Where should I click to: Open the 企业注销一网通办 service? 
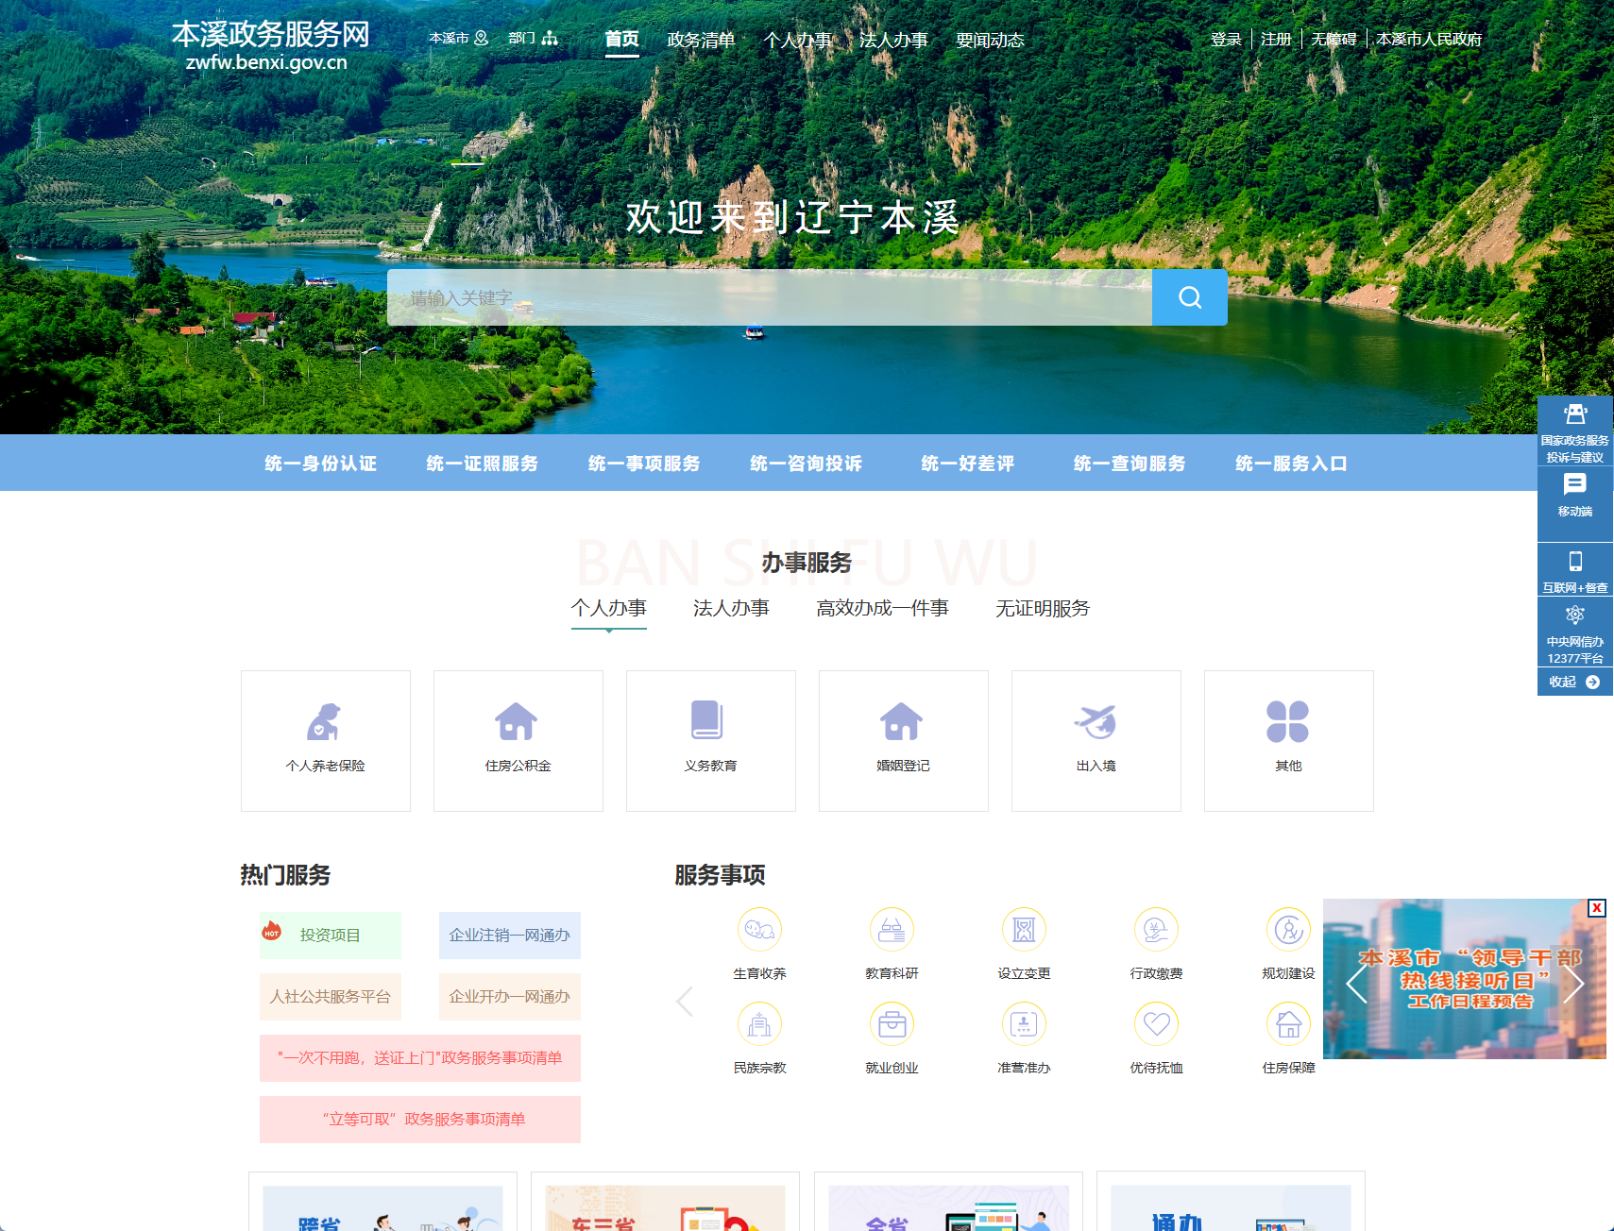508,935
